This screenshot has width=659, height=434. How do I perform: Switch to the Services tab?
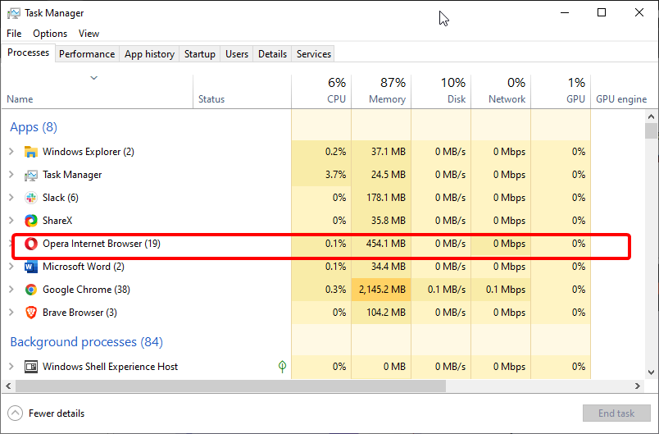point(314,54)
